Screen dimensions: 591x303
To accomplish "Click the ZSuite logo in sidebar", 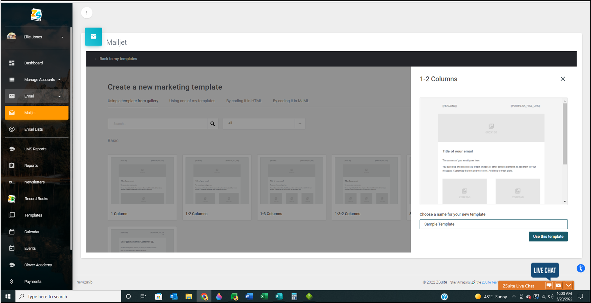I will click(36, 14).
